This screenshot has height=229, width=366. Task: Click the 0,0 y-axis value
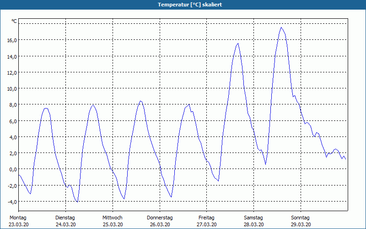[x=13, y=169]
